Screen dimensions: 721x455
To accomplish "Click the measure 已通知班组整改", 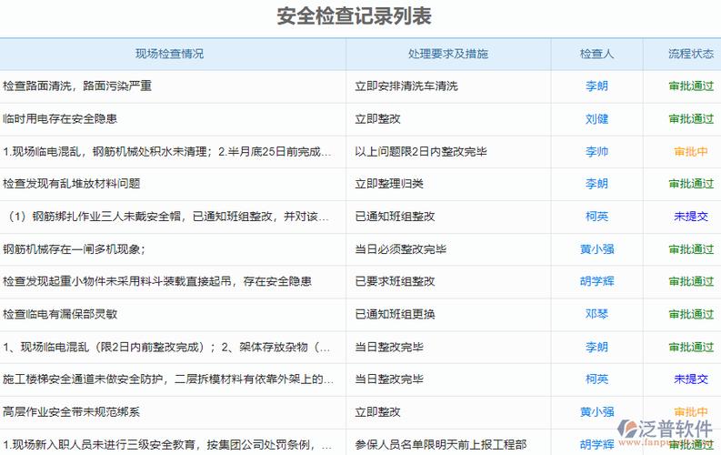I will point(395,217).
